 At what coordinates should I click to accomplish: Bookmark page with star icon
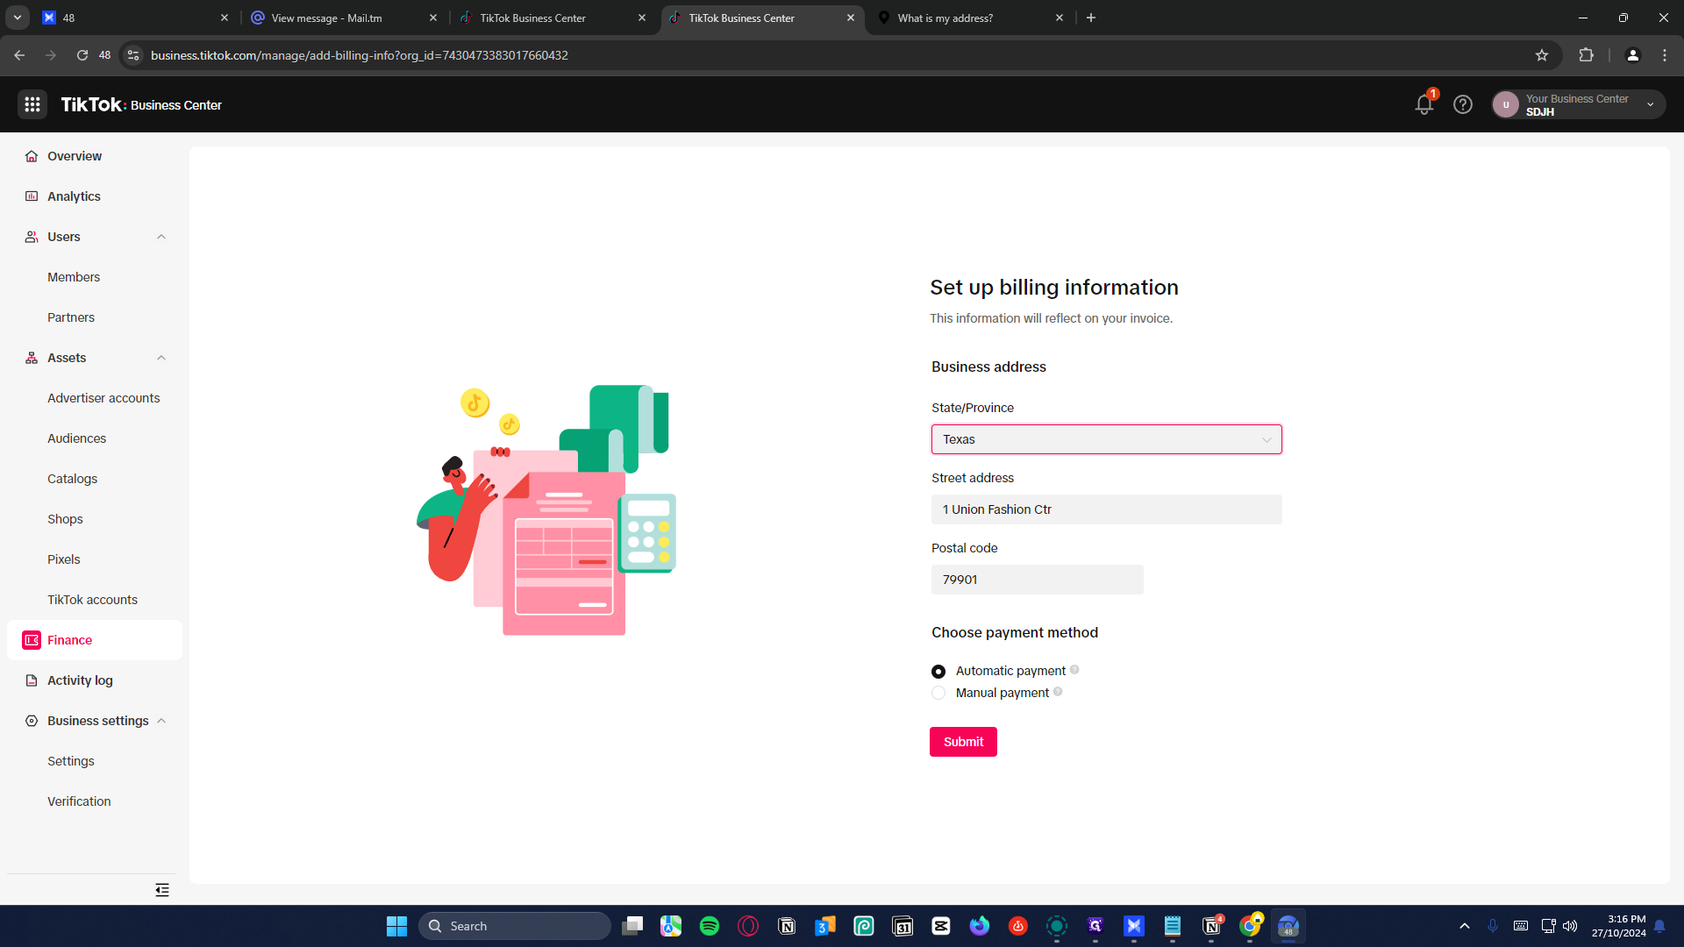coord(1542,55)
